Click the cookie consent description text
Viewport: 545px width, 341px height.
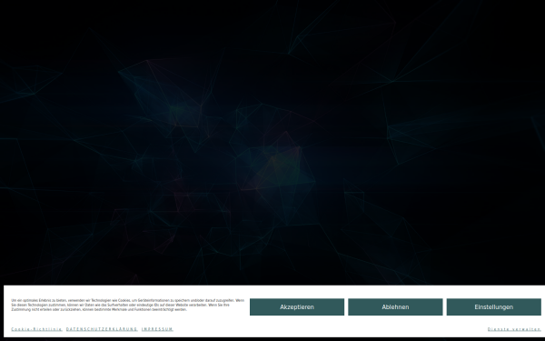pyautogui.click(x=127, y=305)
